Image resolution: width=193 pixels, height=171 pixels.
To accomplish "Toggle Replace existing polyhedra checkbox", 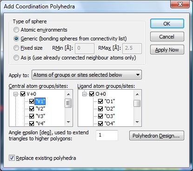I will point(12,158).
